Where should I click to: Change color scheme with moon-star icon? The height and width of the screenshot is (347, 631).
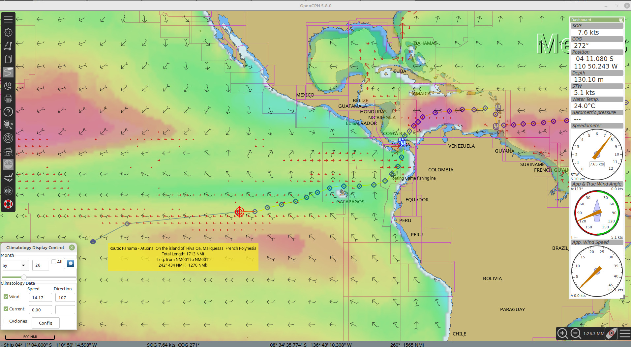point(8,85)
